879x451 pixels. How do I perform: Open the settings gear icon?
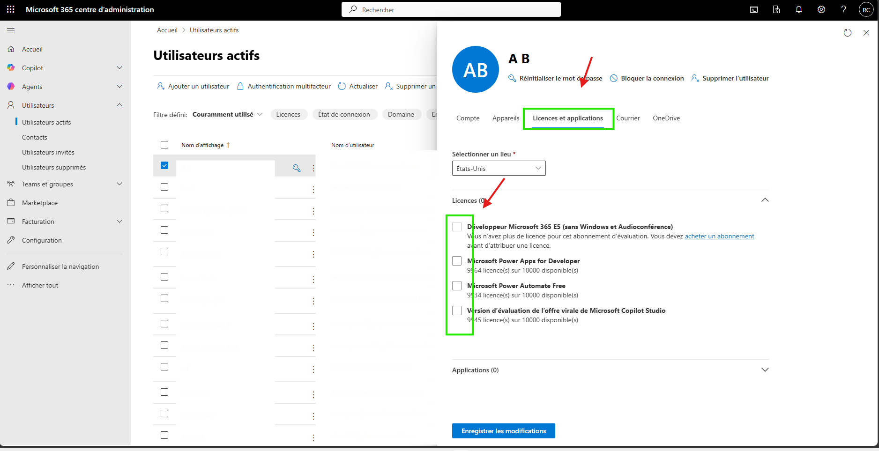(821, 9)
